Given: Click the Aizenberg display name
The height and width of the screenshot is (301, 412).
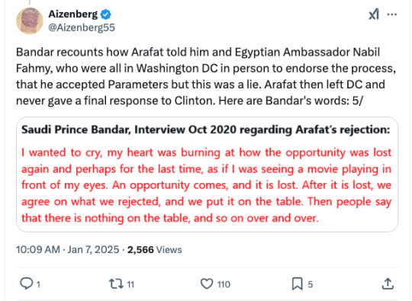Looking at the screenshot, I should coord(72,14).
